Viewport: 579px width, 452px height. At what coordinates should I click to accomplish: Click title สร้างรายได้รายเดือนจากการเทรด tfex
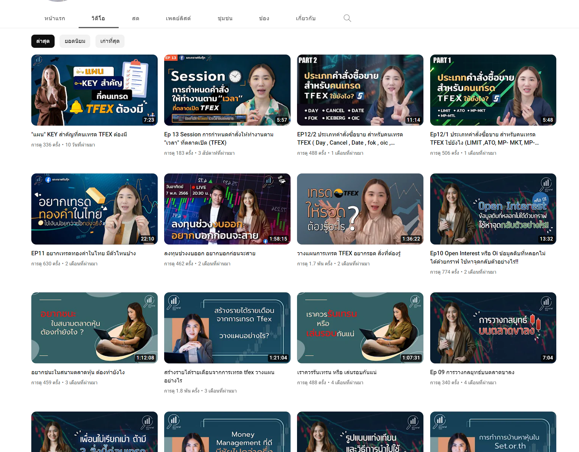click(x=219, y=376)
